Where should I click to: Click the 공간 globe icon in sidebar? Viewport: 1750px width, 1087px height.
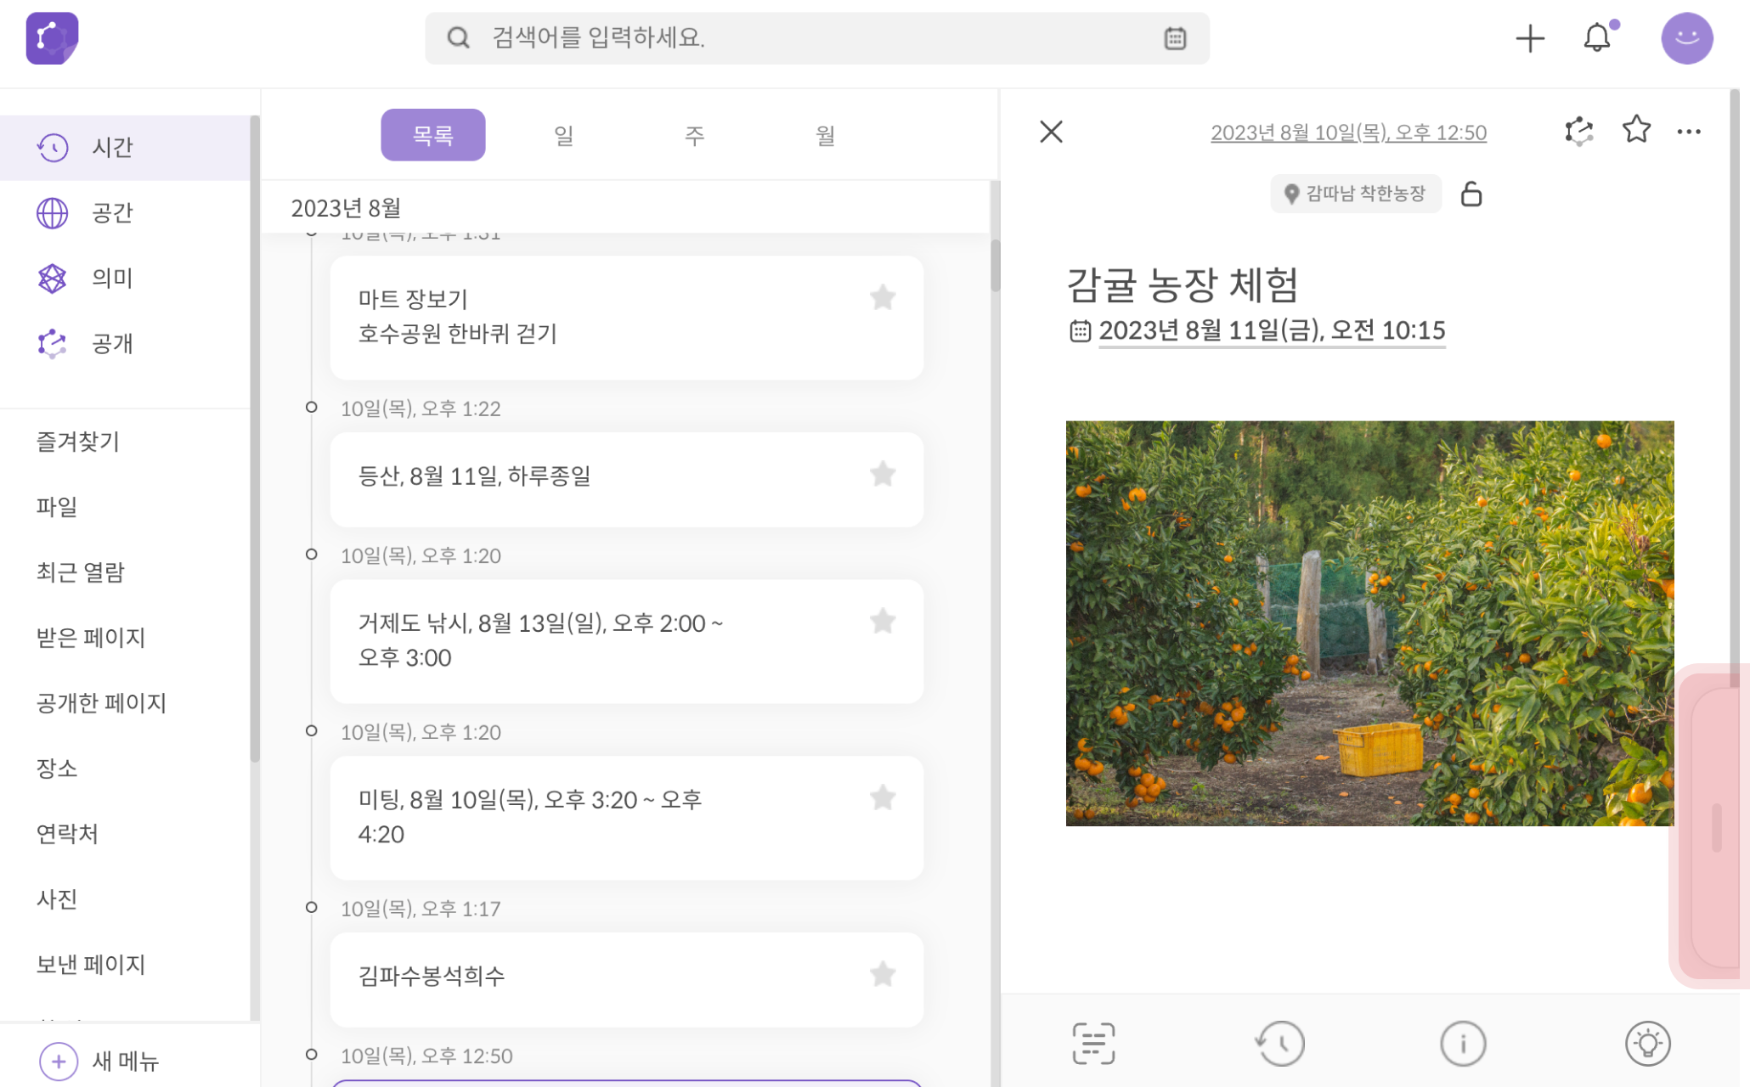coord(53,212)
